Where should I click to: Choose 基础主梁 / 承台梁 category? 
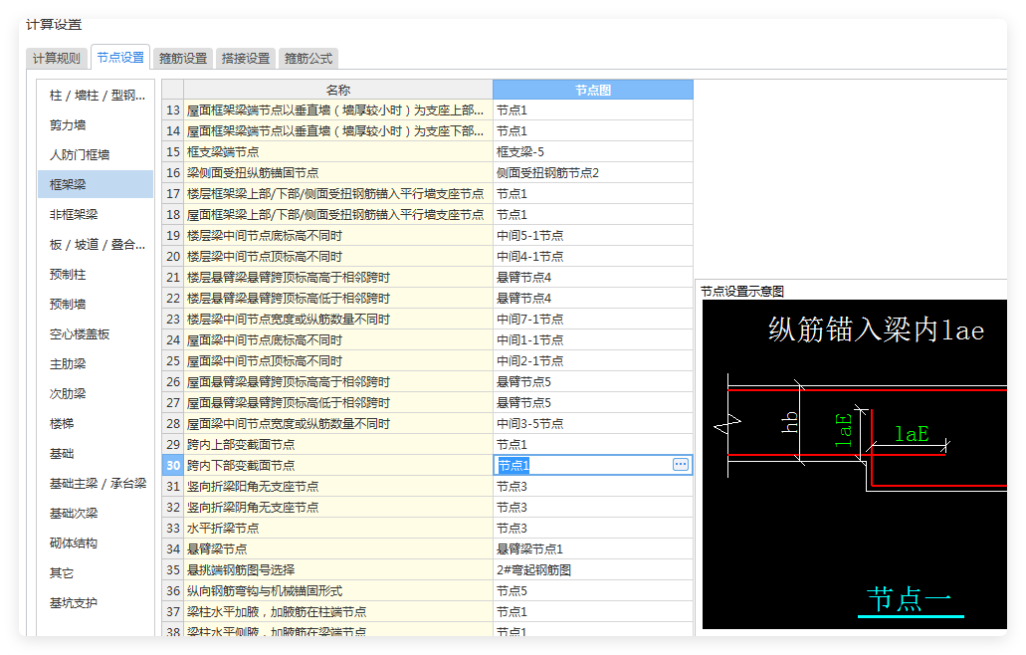(x=96, y=484)
